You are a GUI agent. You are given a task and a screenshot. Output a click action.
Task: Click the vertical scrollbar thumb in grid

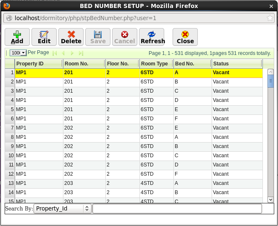270,81
